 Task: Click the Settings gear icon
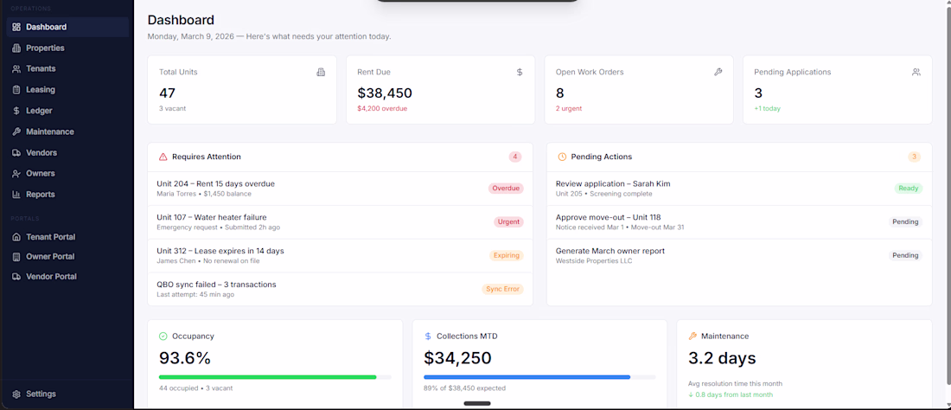[16, 394]
